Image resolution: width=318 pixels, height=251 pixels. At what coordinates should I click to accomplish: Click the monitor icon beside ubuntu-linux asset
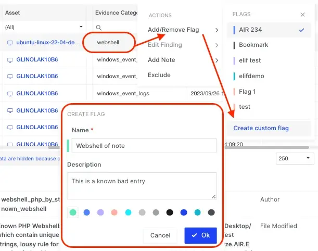point(9,42)
